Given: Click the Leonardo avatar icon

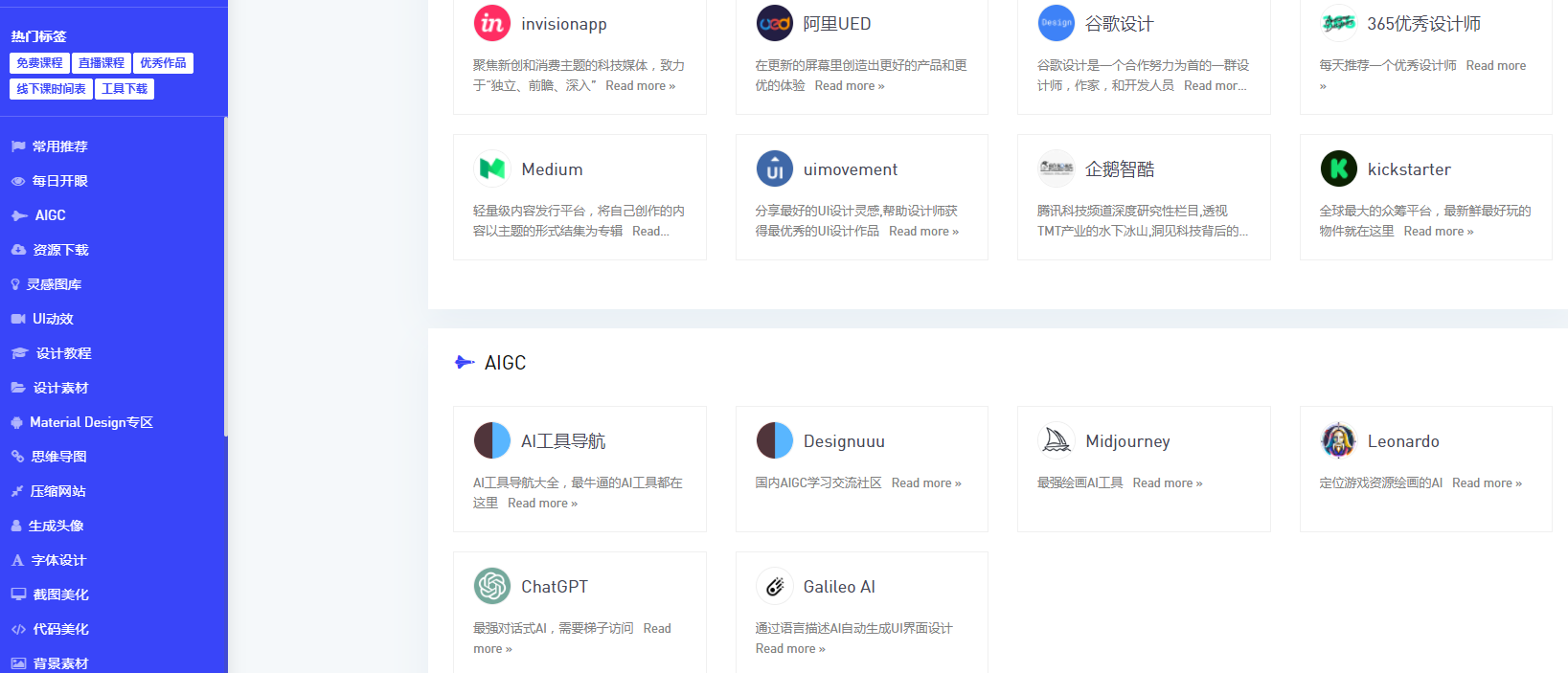Looking at the screenshot, I should coord(1338,440).
